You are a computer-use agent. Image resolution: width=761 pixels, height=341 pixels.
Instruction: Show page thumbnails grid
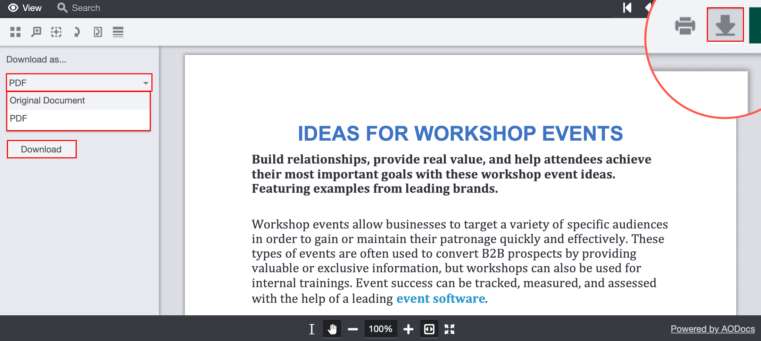point(15,32)
